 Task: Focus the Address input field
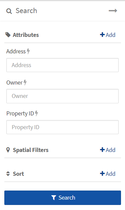point(62,65)
